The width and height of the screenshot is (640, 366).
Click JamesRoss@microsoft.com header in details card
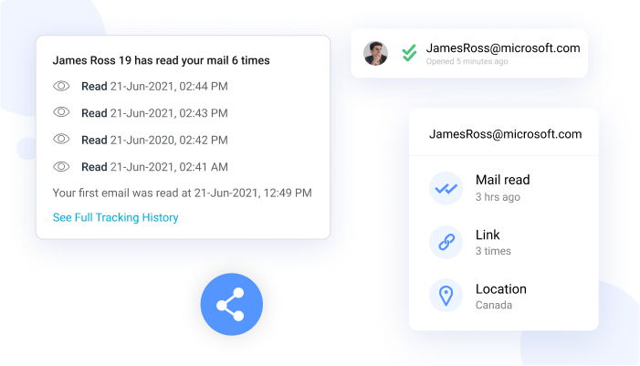pyautogui.click(x=505, y=134)
